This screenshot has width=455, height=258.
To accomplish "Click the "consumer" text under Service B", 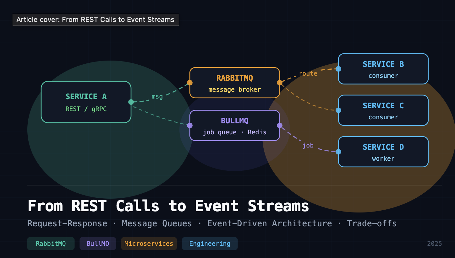I will point(383,76).
